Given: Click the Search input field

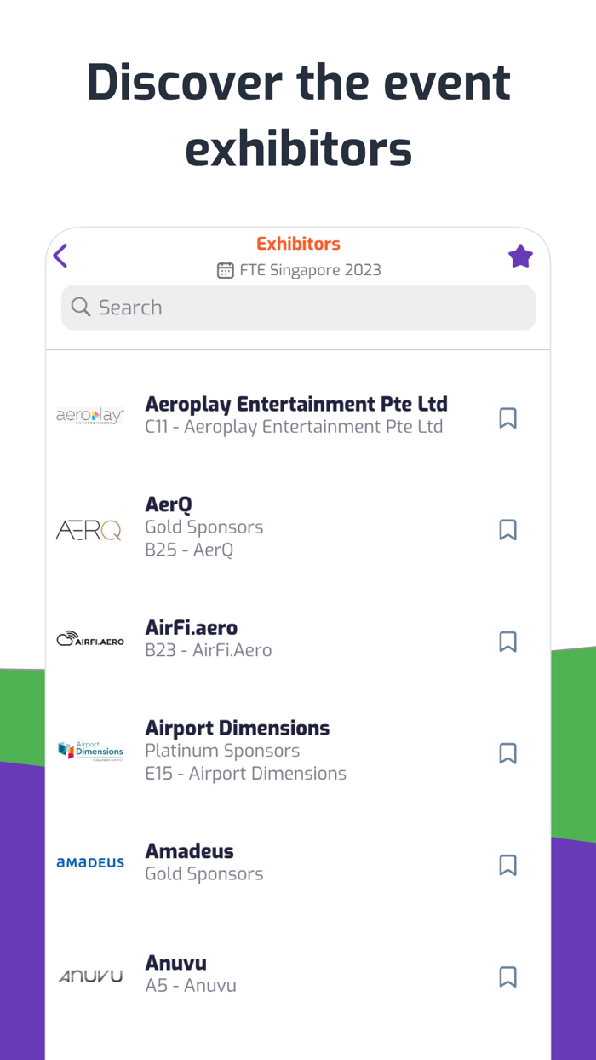Looking at the screenshot, I should point(298,307).
